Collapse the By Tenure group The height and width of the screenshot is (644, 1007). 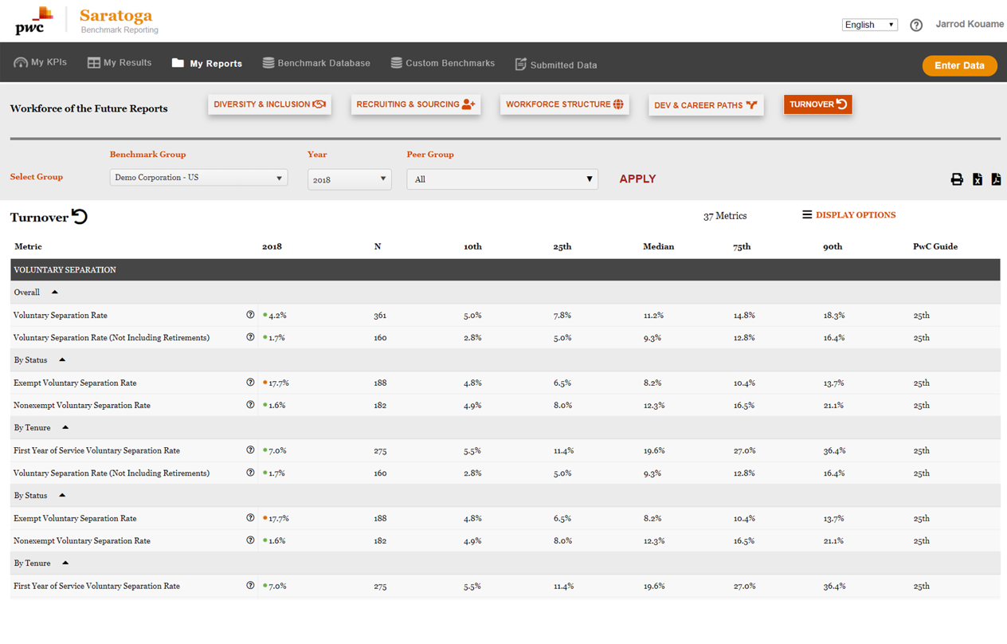coord(65,427)
